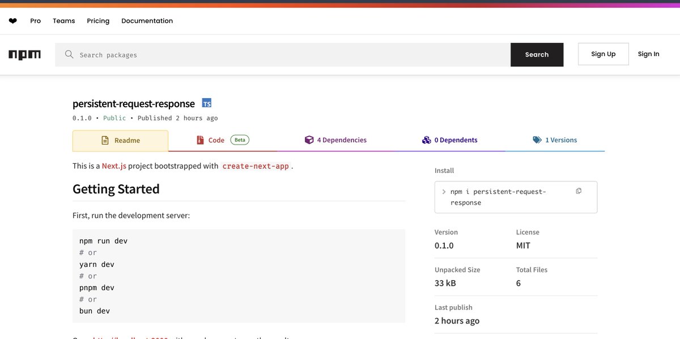This screenshot has height=339, width=680.
Task: Click the TypeScript TS badge icon
Action: 207,103
